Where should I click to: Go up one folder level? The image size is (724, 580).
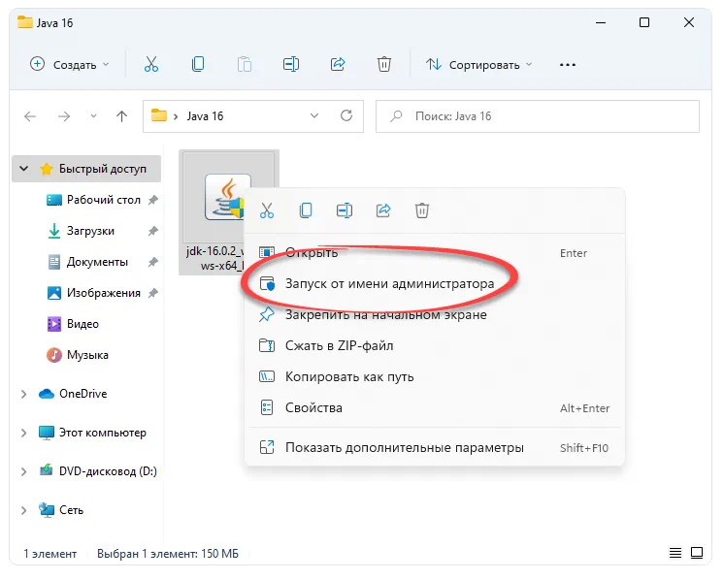click(x=122, y=116)
